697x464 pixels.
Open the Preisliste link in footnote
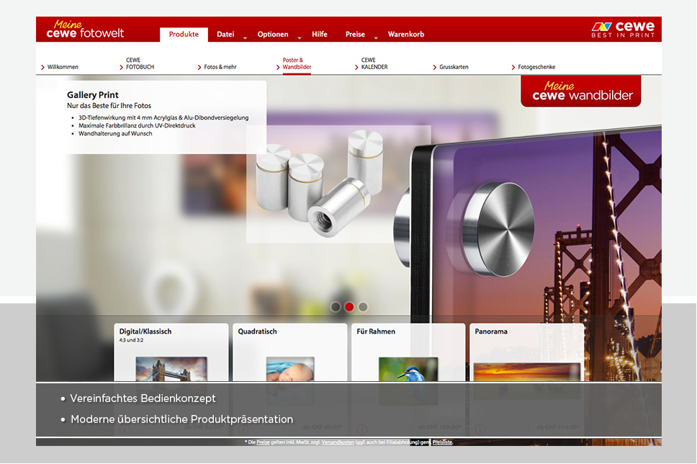tap(442, 442)
